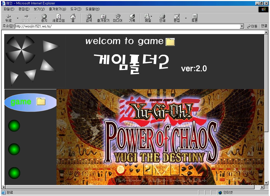Click the Go (이동) button
270x196 pixels.
(252, 26)
